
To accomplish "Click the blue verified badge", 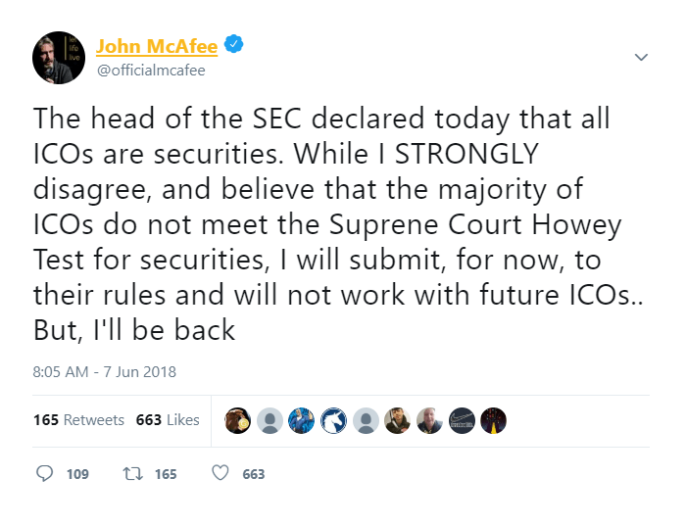I will 235,45.
